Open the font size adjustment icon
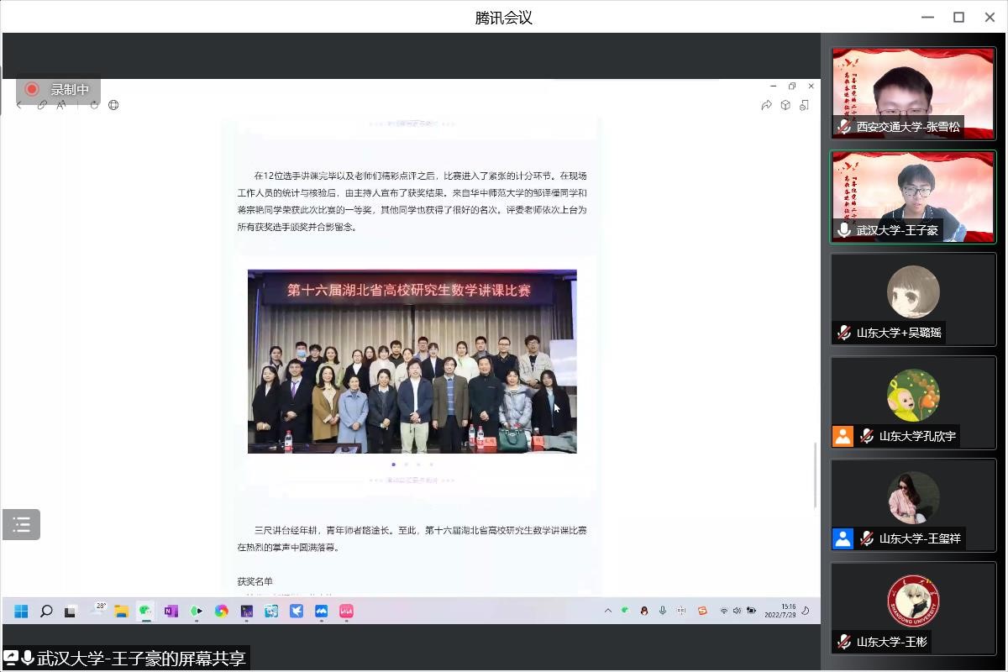 [x=61, y=105]
